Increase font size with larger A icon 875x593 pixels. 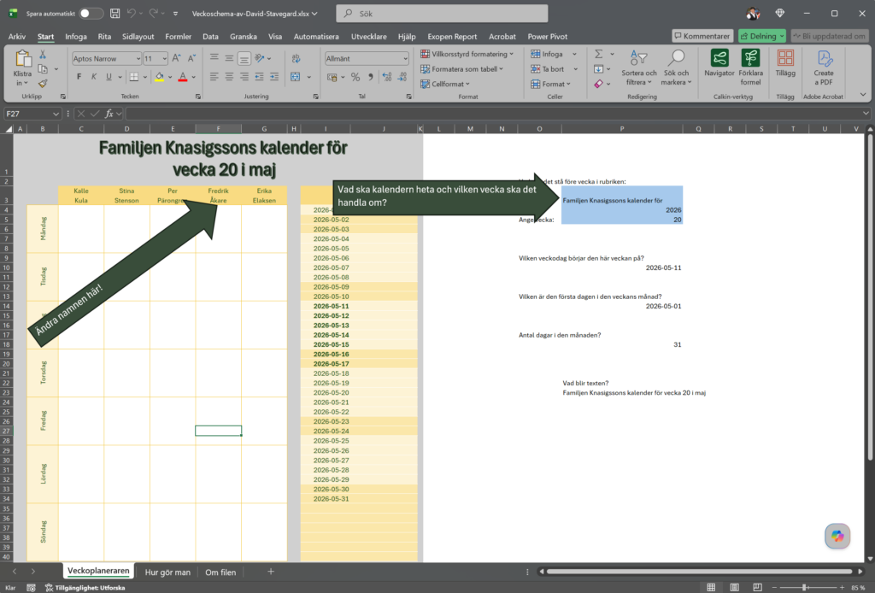176,58
